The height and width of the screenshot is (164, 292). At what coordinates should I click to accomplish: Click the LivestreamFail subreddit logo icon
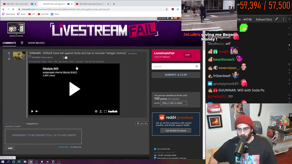tap(16, 29)
